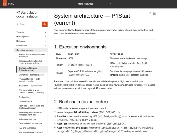177x133 pixels.
Task: Expand the Reference section chevron
Action: [x=45, y=41]
